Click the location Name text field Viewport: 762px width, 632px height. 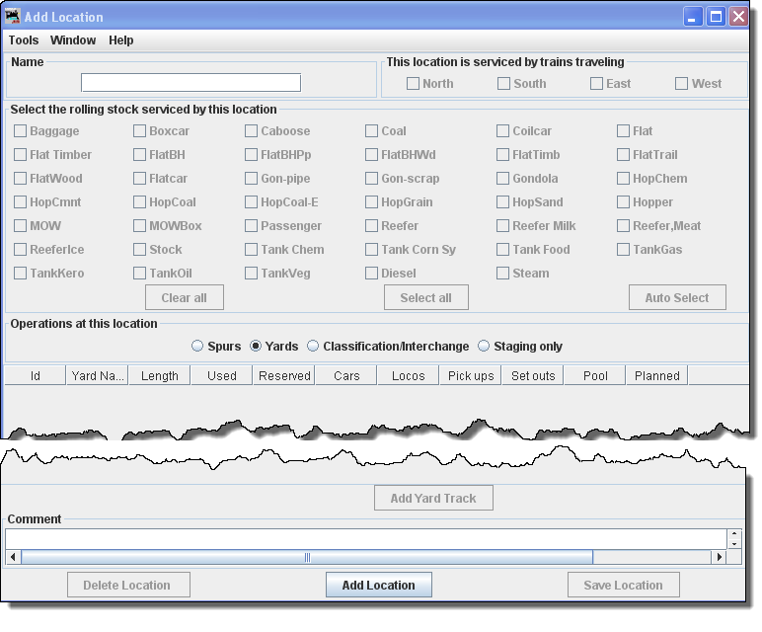point(190,83)
